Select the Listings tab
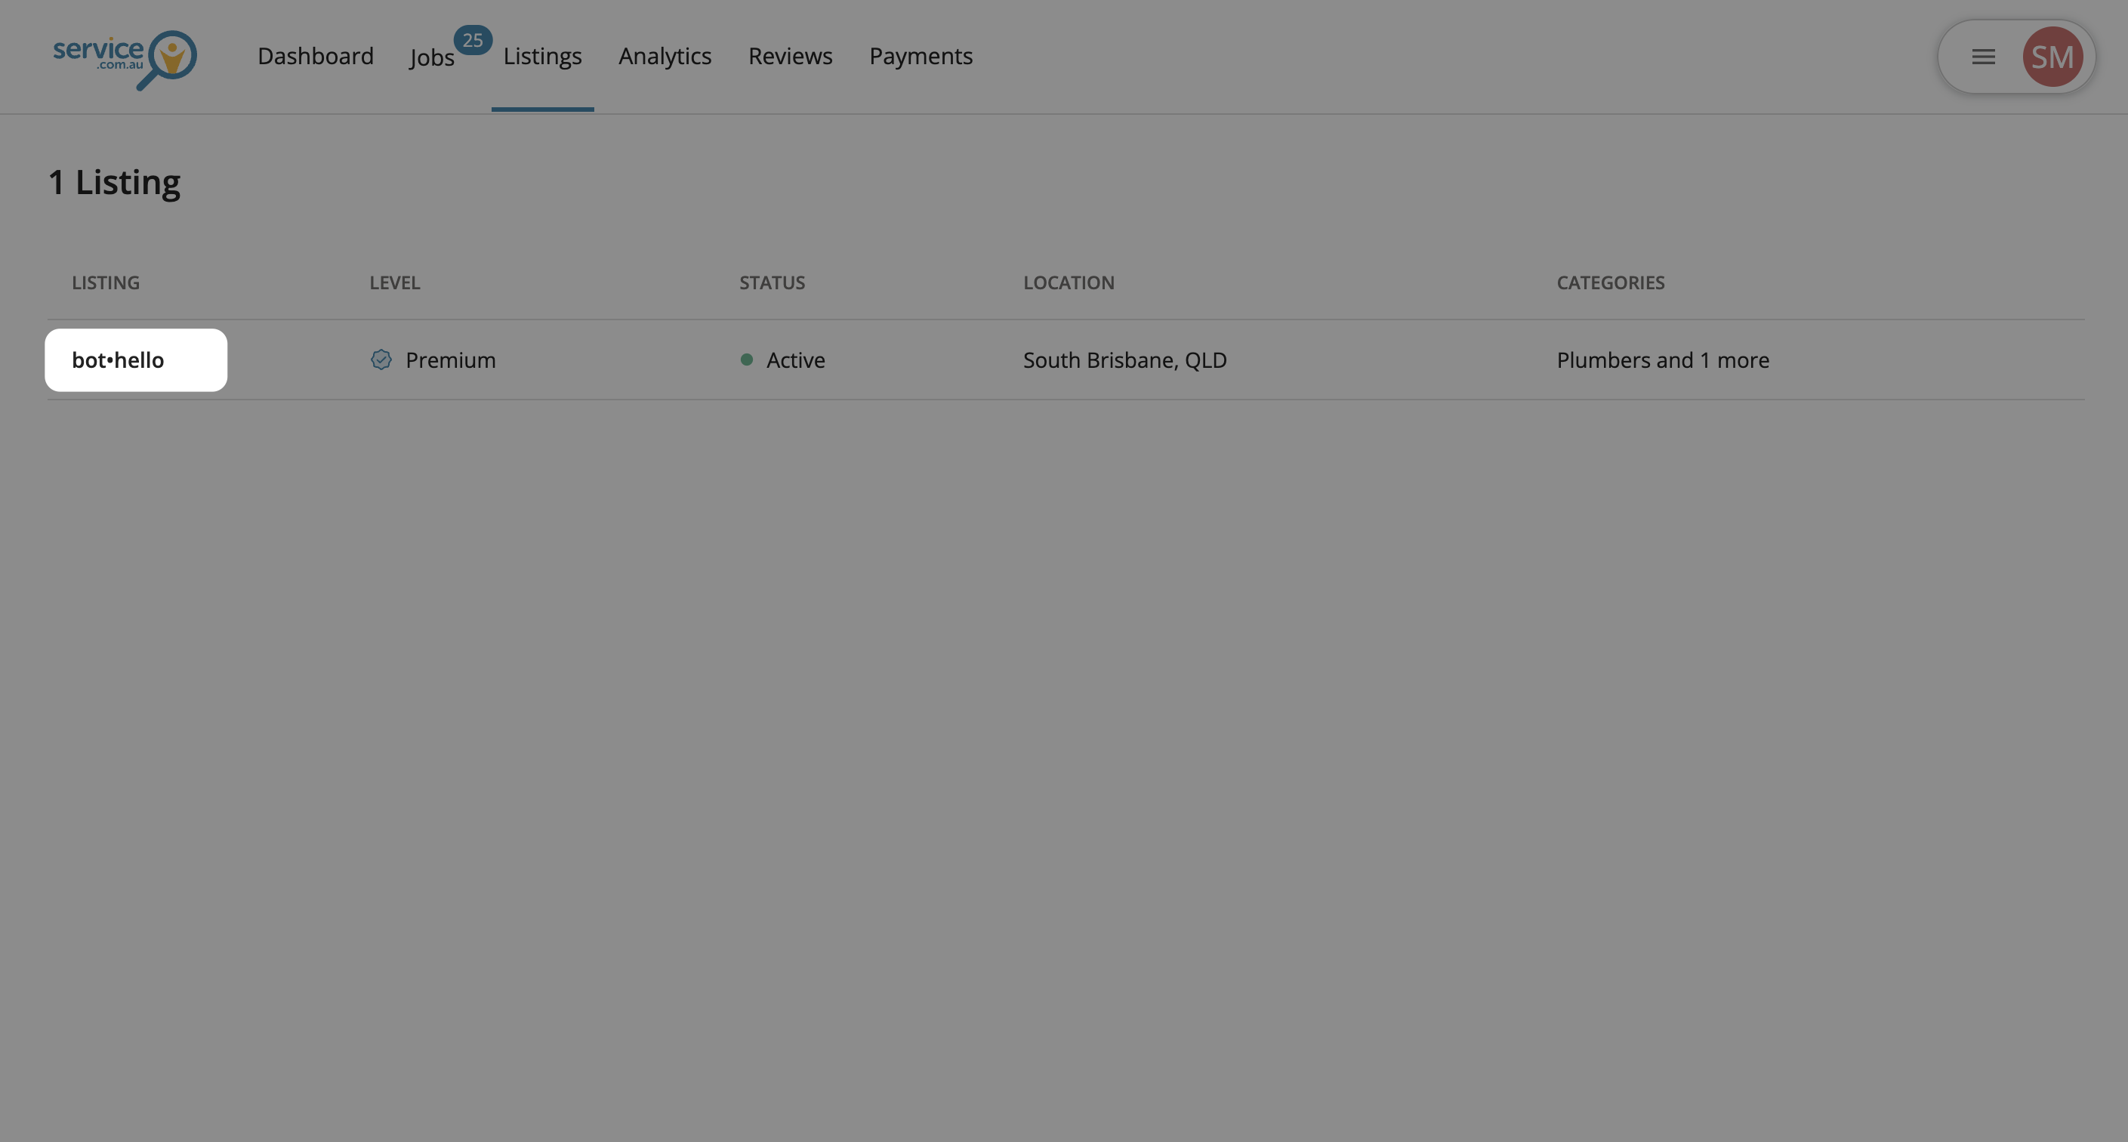This screenshot has width=2128, height=1142. point(542,56)
